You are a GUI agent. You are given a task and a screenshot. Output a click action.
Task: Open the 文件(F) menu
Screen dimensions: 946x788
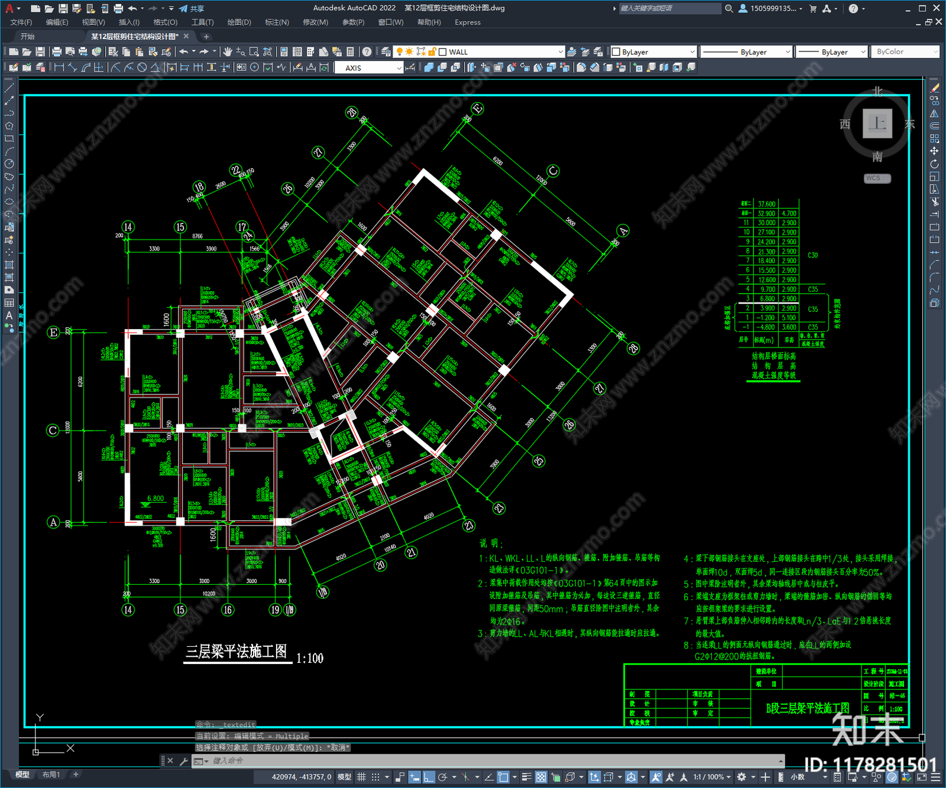pos(21,22)
